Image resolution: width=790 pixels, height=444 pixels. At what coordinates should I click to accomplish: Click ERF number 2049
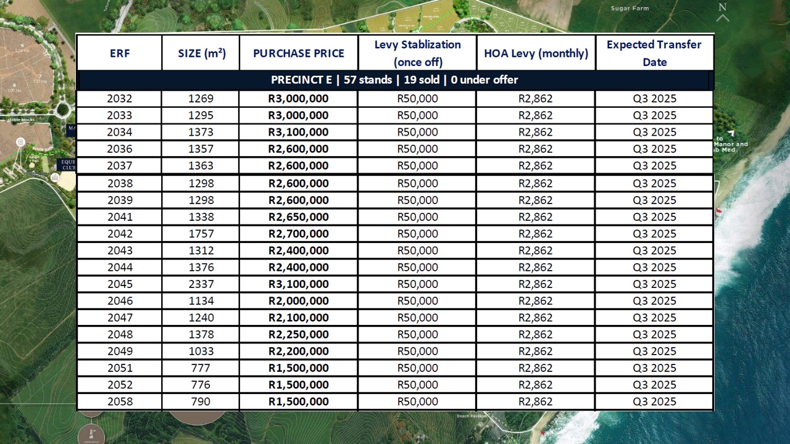pos(120,351)
